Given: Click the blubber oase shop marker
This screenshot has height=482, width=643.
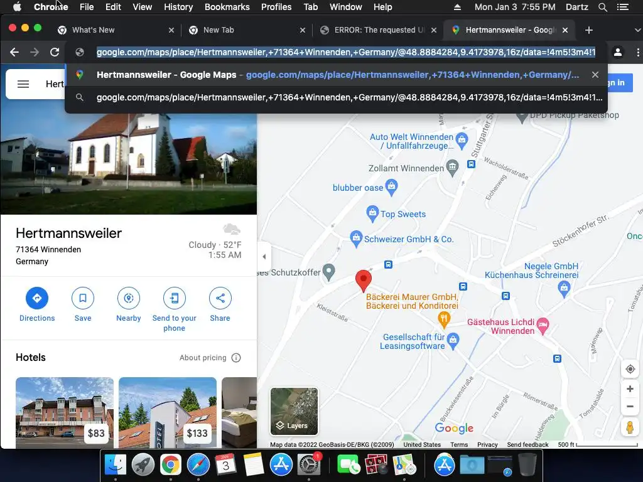Looking at the screenshot, I should 392,187.
